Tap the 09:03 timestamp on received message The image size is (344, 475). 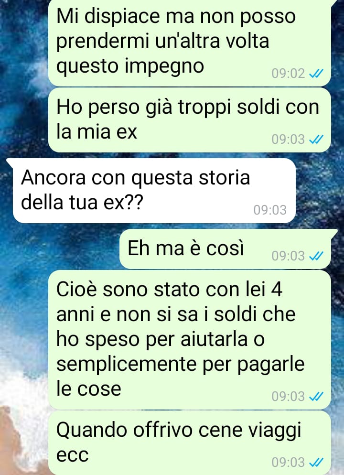[x=270, y=210]
